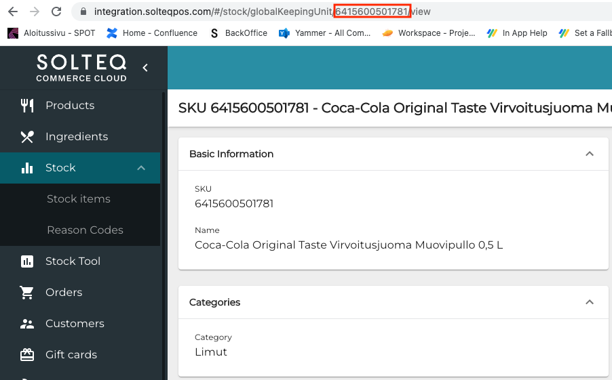Open Stock items submenu entry
Image resolution: width=612 pixels, height=380 pixels.
[x=80, y=198]
